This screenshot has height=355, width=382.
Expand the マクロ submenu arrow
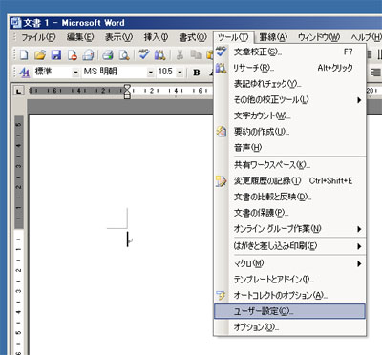[359, 263]
